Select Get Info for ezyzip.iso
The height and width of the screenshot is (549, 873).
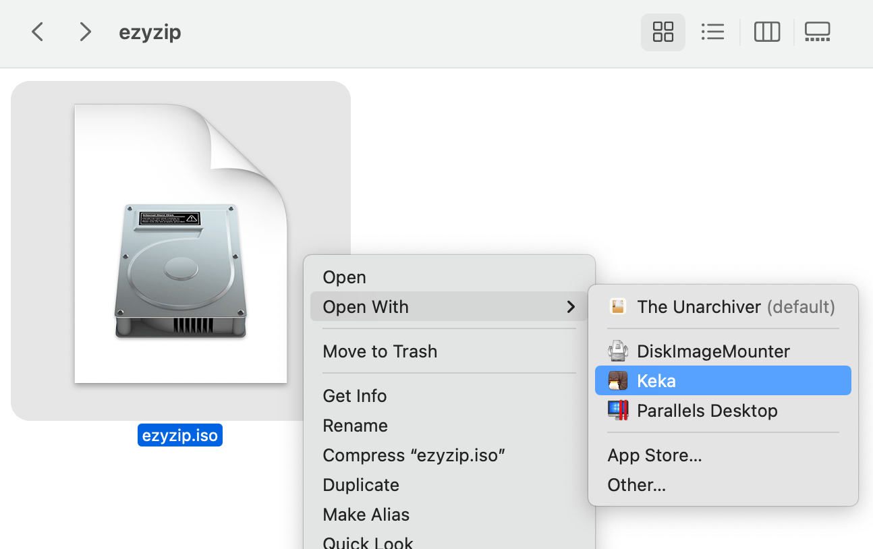click(x=355, y=396)
